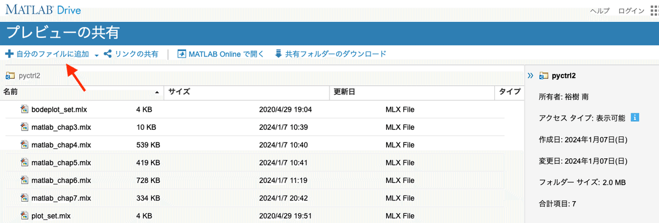The image size is (659, 223).
Task: Click 合計項目: 7 text
Action: click(557, 204)
